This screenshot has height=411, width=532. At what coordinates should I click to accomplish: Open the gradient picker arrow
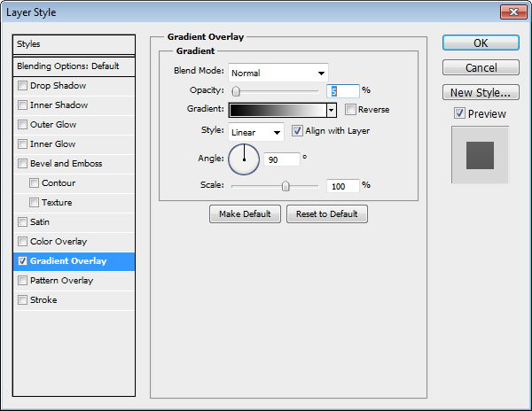coord(332,110)
